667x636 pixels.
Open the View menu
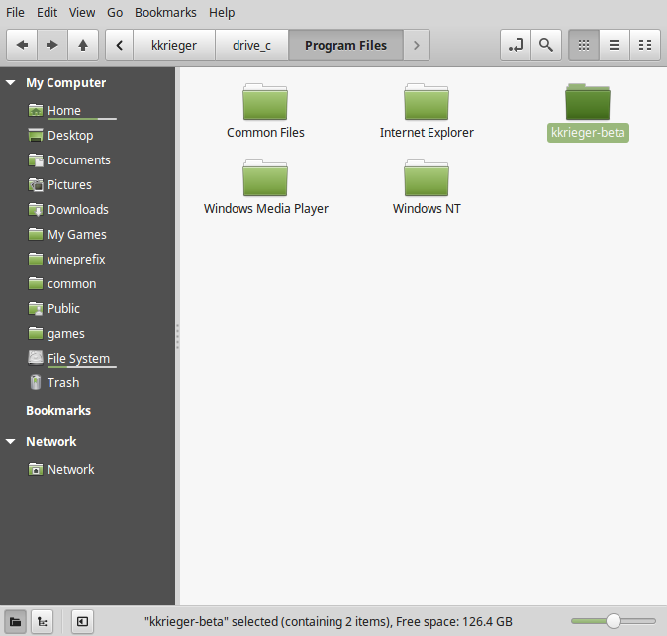coord(82,12)
